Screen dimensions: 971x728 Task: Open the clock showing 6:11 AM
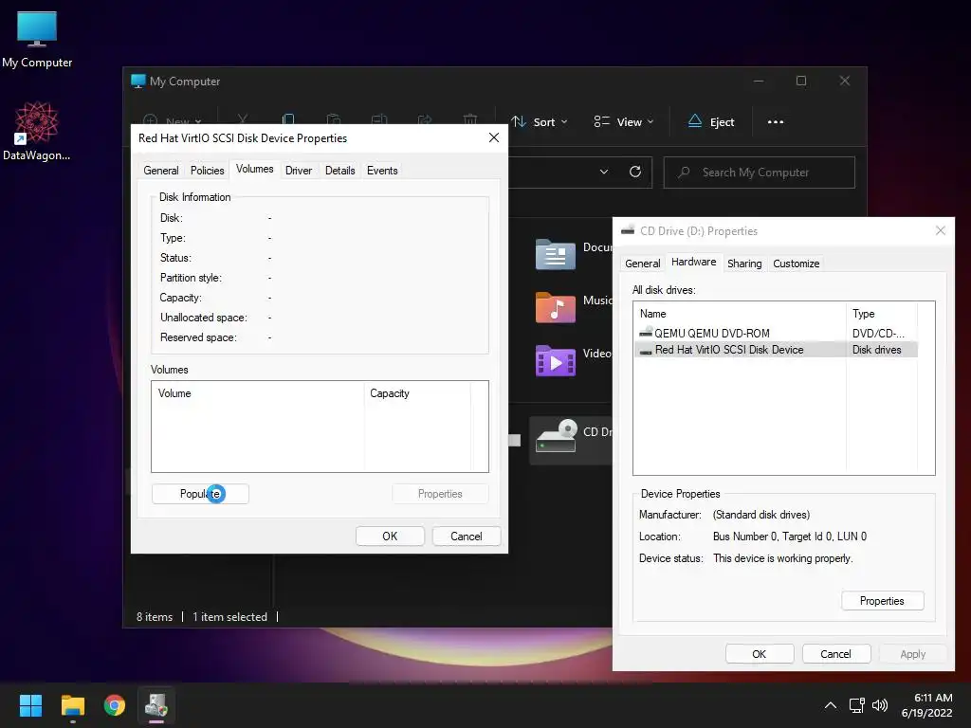927,705
